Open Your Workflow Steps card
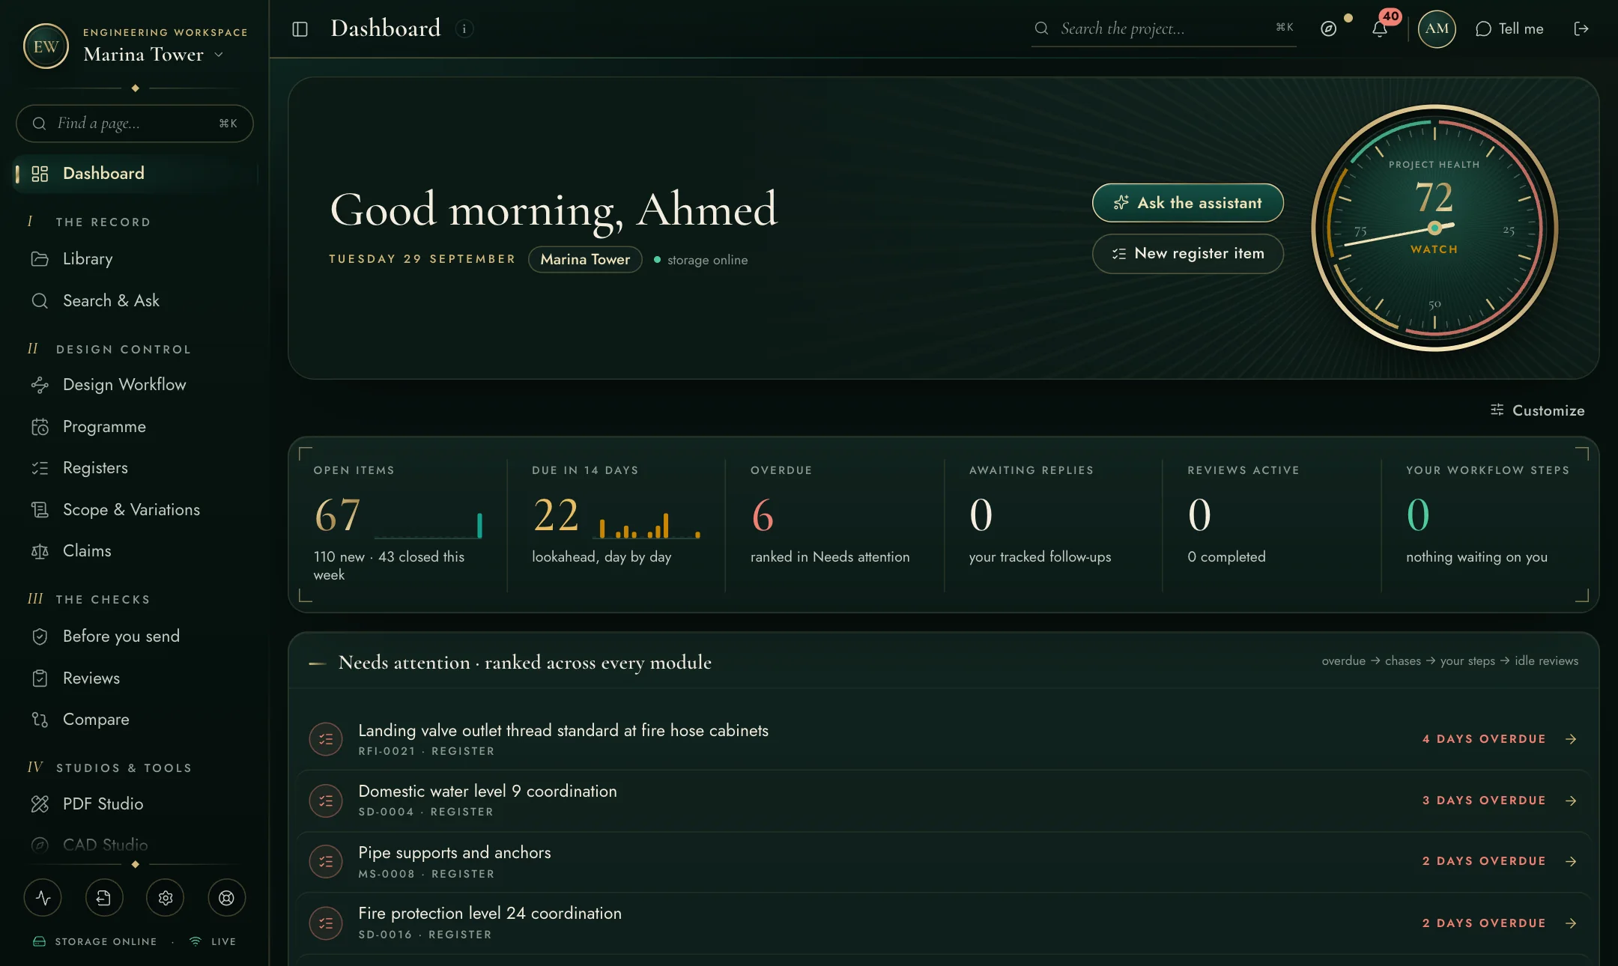Screen dimensions: 1618x966 click(1490, 524)
